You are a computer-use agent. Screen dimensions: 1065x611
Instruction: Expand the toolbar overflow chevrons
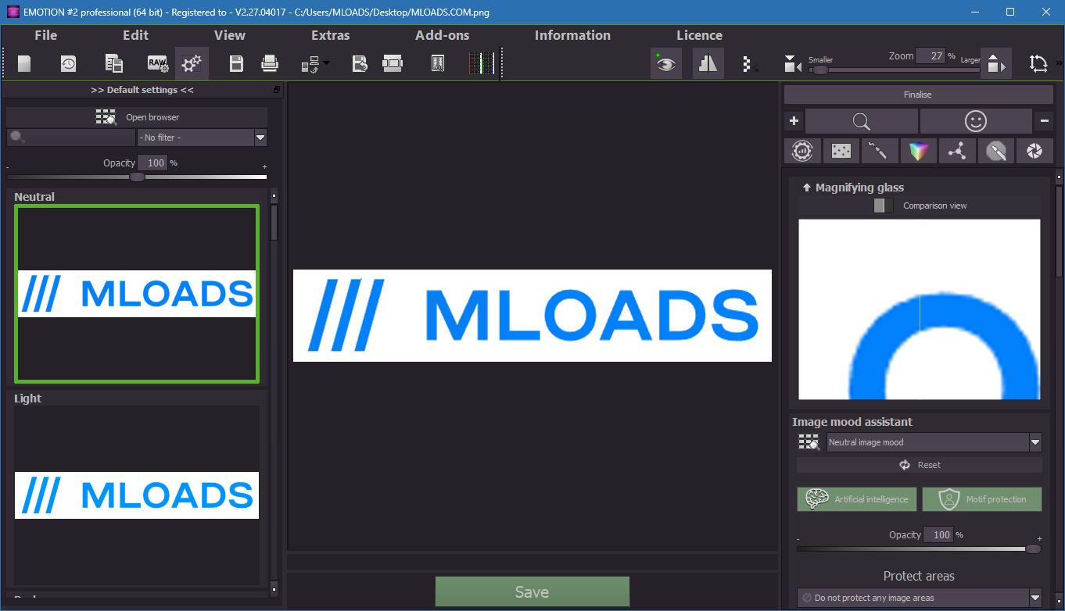click(1059, 64)
